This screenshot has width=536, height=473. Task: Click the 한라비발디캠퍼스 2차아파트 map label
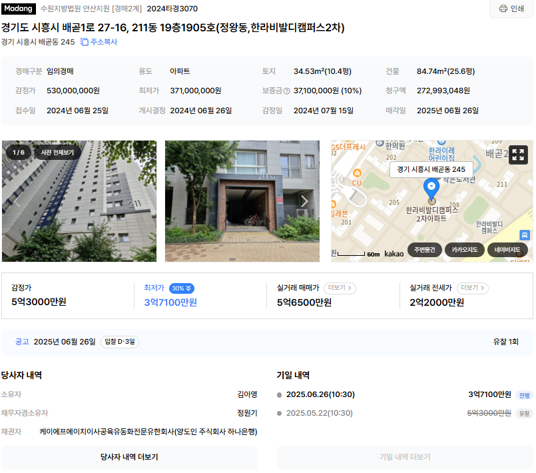(431, 215)
